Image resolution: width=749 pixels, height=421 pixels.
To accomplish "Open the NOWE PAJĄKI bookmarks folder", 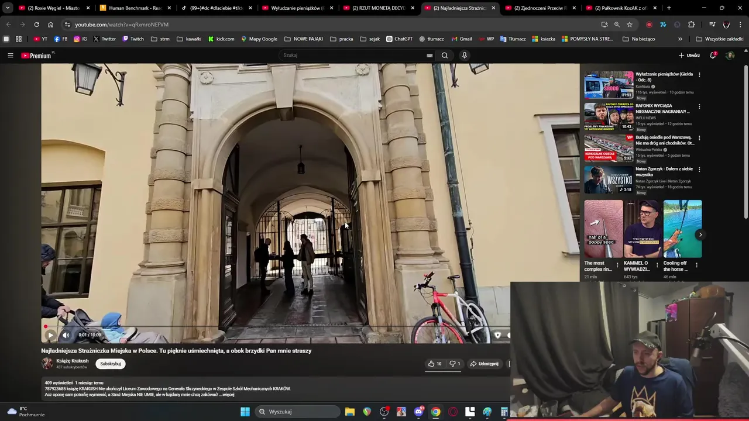I will point(304,39).
